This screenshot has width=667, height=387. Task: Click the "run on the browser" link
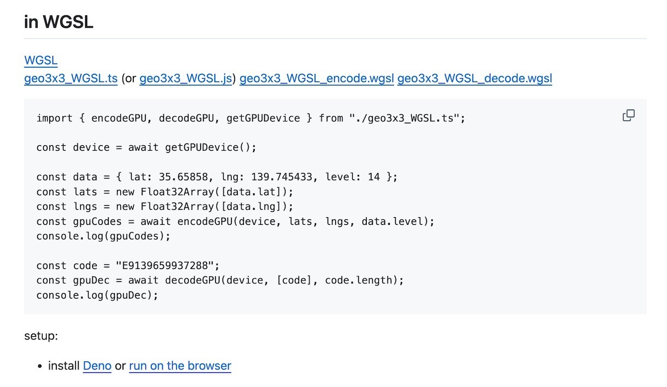click(180, 366)
